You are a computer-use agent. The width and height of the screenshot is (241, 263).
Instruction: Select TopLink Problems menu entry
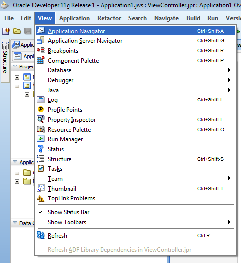coord(136,198)
